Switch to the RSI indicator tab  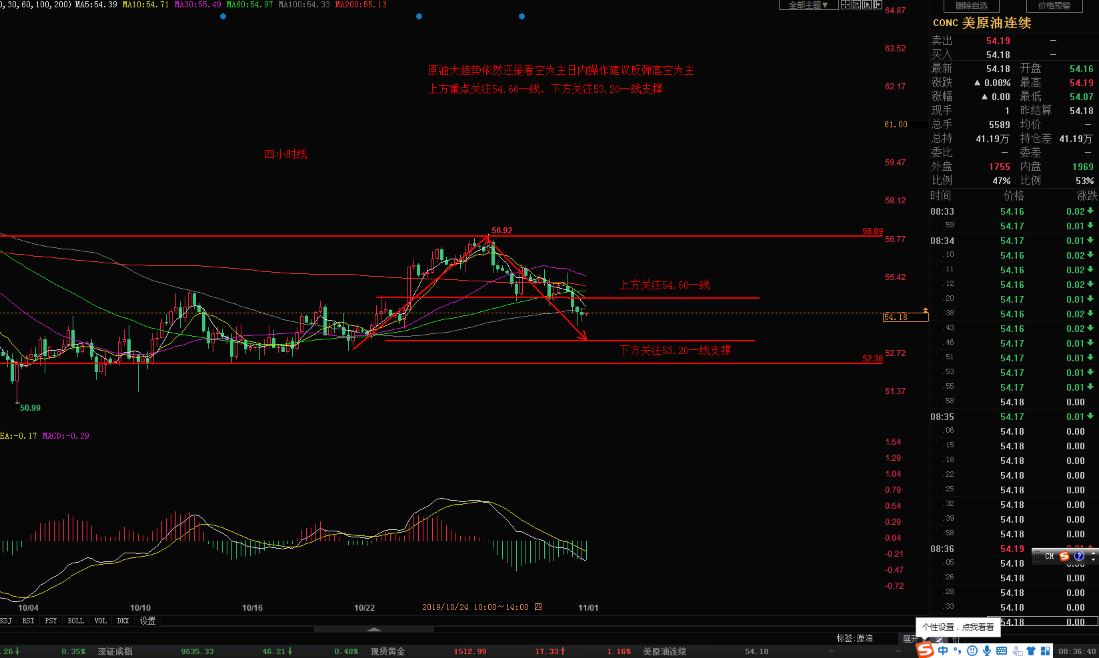(x=28, y=621)
